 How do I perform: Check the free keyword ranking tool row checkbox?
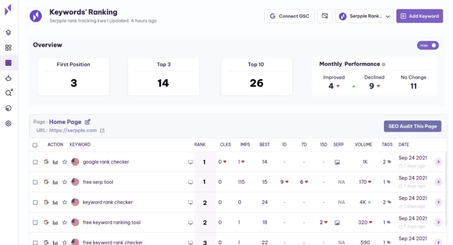point(35,223)
